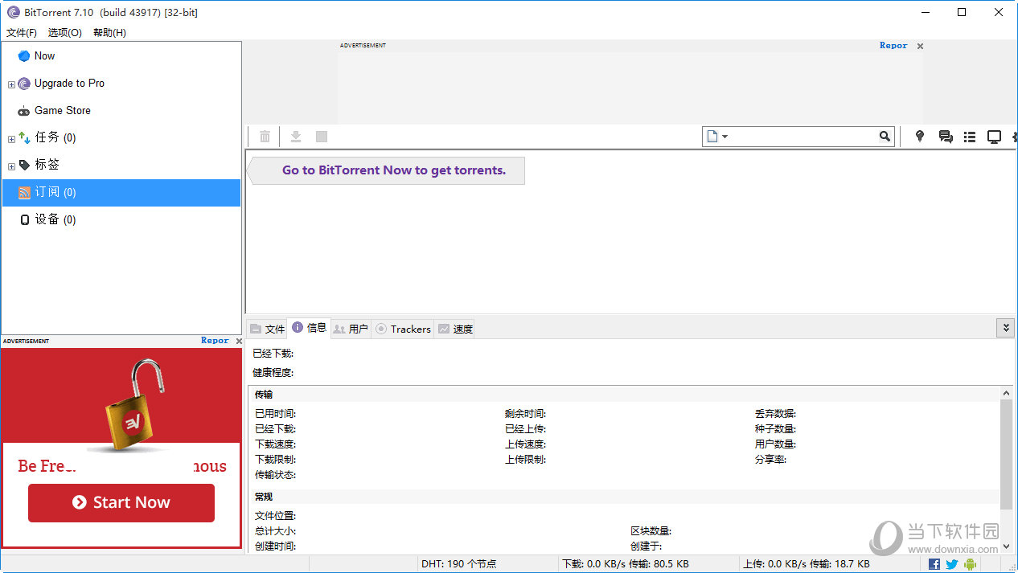Screen dimensions: 1018x573
Task: Click the 种子数量: label
Action: click(775, 429)
